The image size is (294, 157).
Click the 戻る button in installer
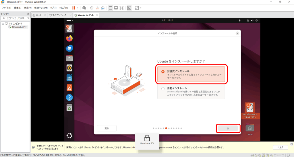107,128
